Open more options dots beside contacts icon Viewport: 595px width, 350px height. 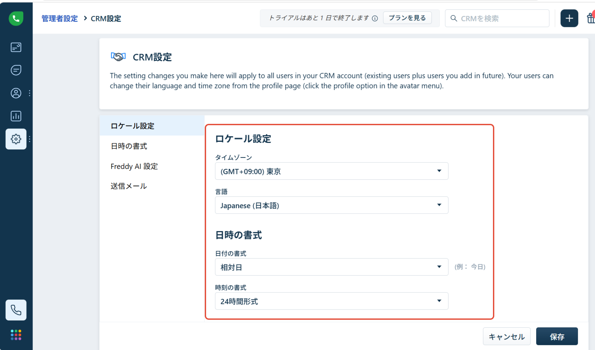pyautogui.click(x=30, y=93)
